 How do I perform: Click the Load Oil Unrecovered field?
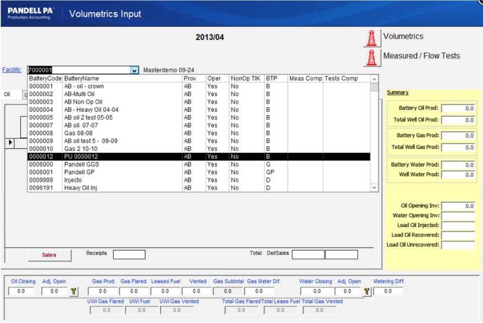(458, 246)
